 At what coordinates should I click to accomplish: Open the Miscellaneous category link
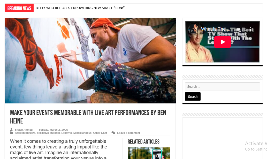[82, 133]
